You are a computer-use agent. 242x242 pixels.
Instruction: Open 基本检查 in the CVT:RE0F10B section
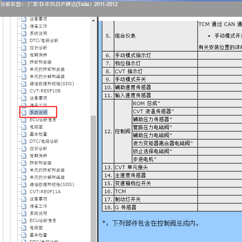(38, 134)
